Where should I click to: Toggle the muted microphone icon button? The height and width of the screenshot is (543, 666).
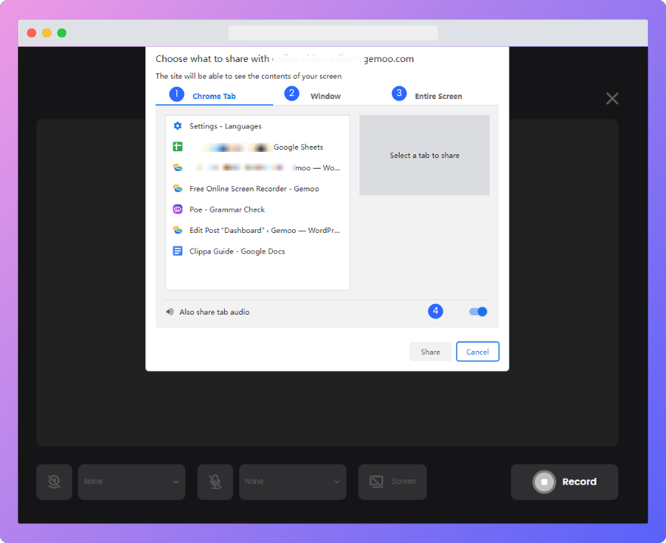(x=216, y=482)
